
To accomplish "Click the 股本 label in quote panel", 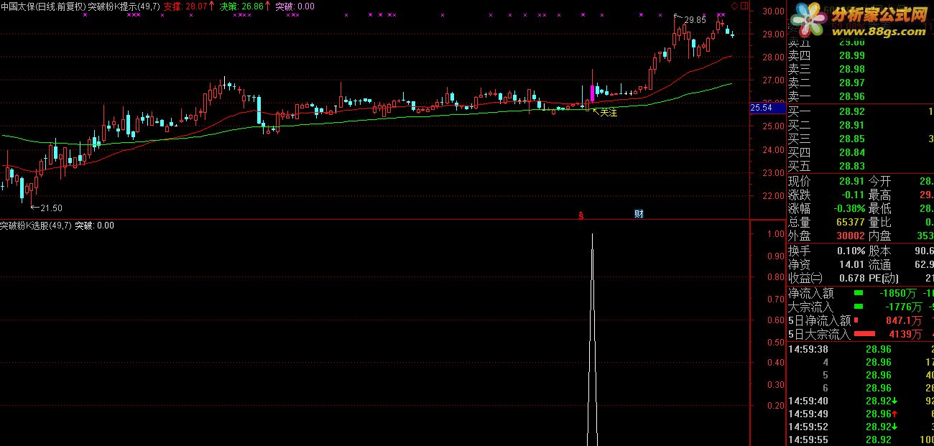I will [x=880, y=251].
